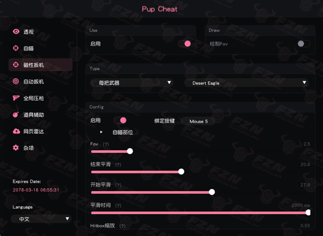Open the Desert Eagle weapon dropdown
323x236 pixels.
pos(247,83)
